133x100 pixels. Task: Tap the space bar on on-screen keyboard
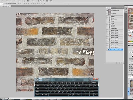pyautogui.click(x=58, y=94)
